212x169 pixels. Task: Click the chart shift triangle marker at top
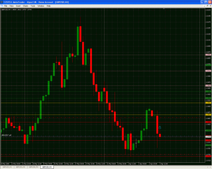coord(164,9)
